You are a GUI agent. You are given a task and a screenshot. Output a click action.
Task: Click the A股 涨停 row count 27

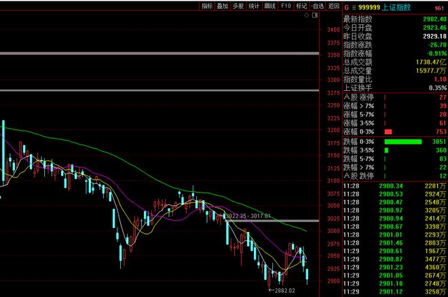coord(443,97)
